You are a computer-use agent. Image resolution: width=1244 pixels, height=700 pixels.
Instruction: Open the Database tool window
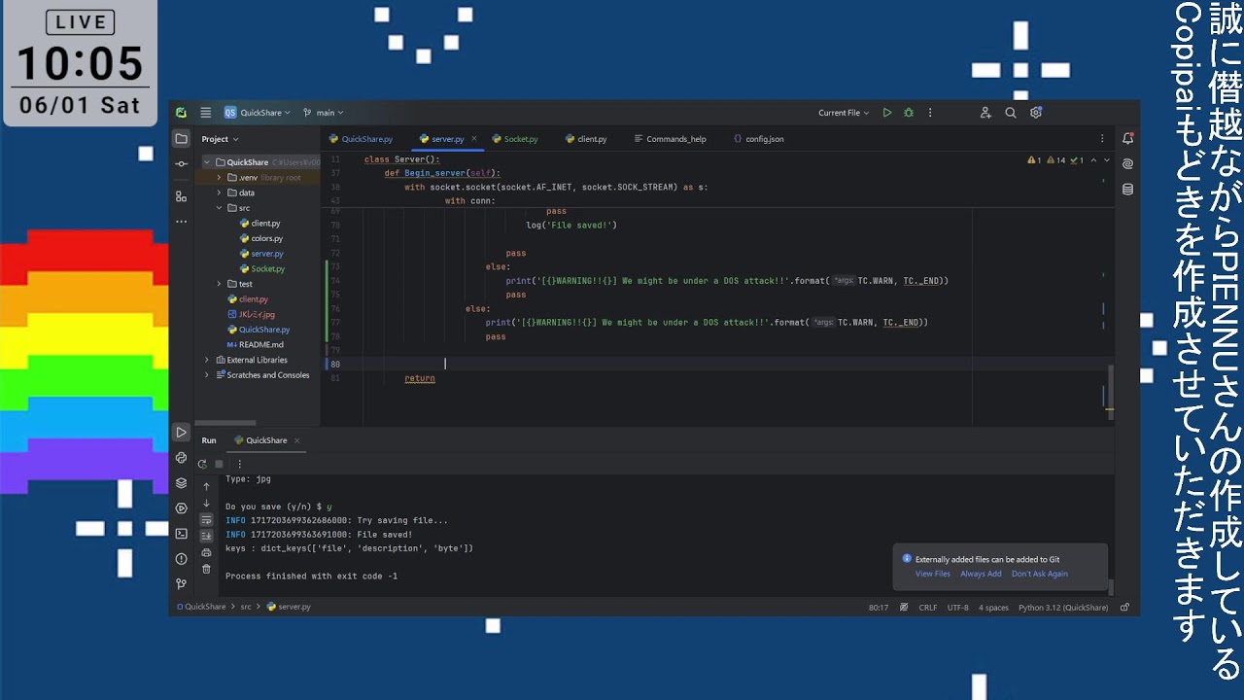pos(1127,190)
